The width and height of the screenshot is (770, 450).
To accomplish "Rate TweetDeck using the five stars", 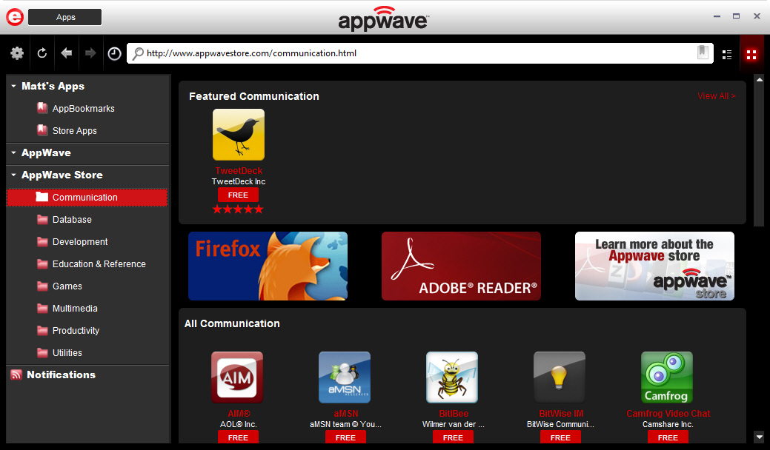I will point(238,209).
